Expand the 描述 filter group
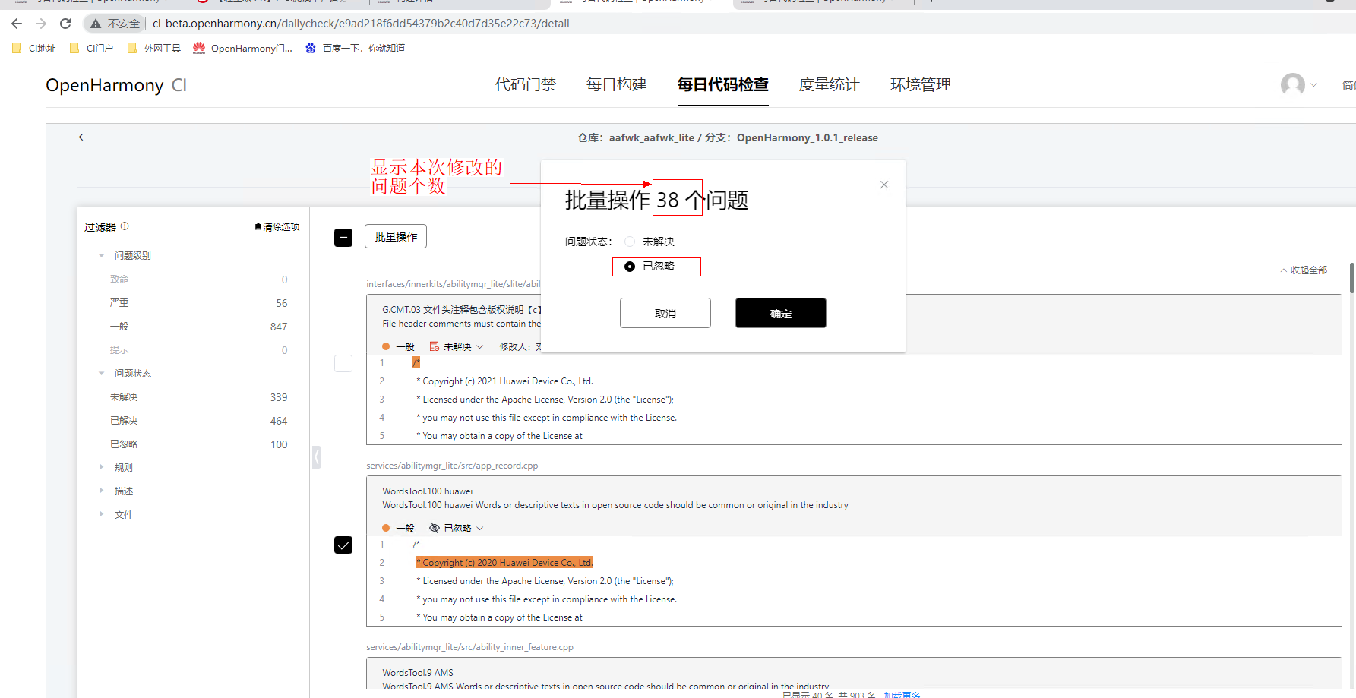The height and width of the screenshot is (698, 1356). coord(102,491)
